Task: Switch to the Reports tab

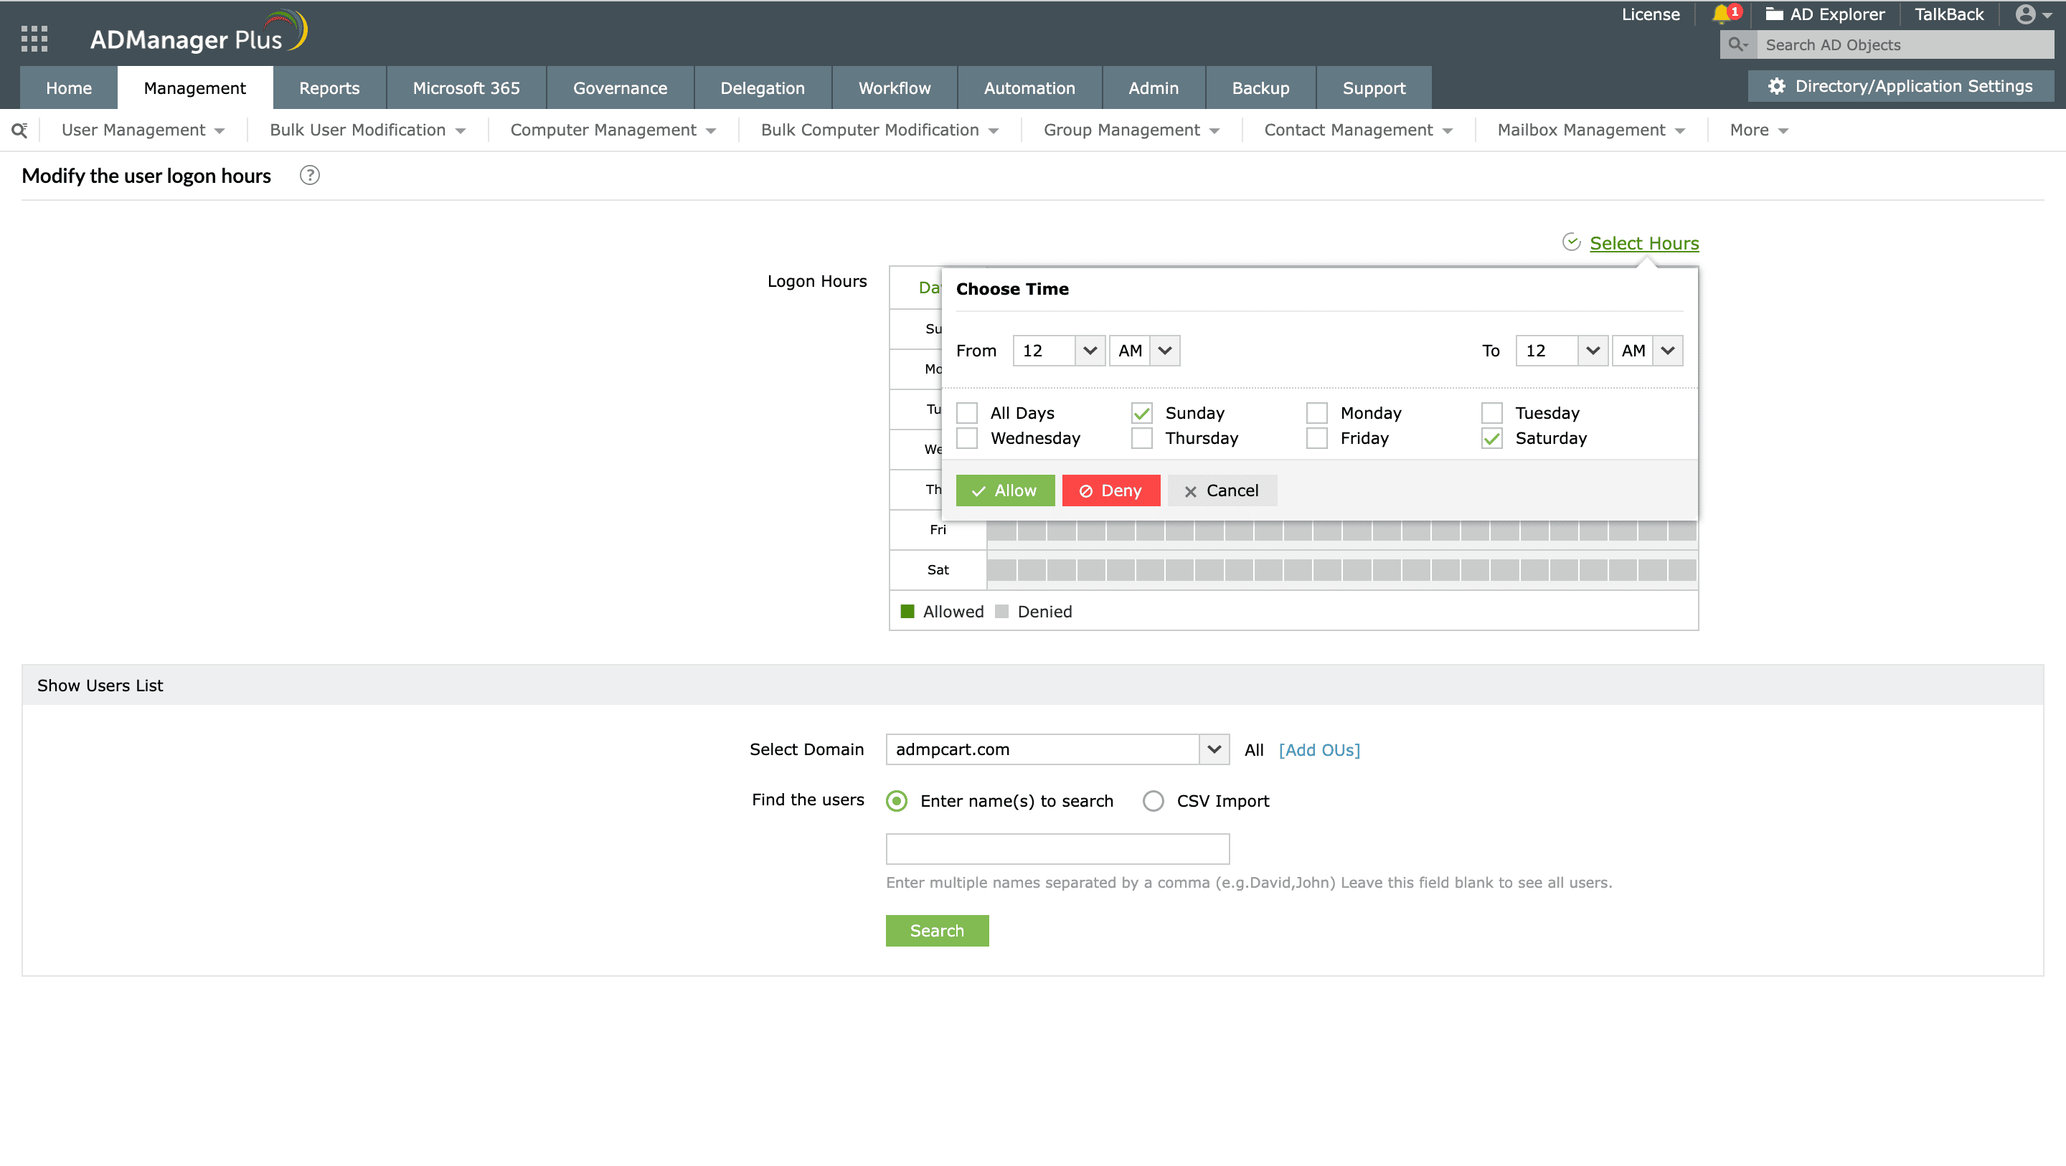Action: [x=329, y=87]
